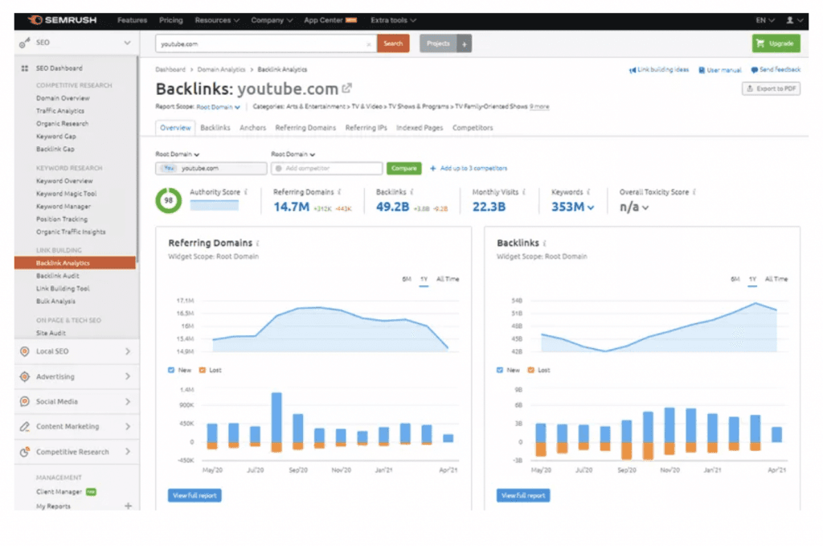823x546 pixels.
Task: Click tallest blue bar in Referring Domains chart
Action: pos(276,417)
